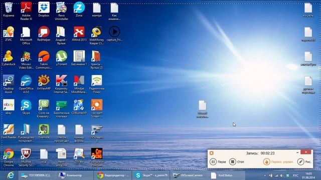
Task: Select the Google Chrome desktop shortcut
Action: click(x=9, y=157)
